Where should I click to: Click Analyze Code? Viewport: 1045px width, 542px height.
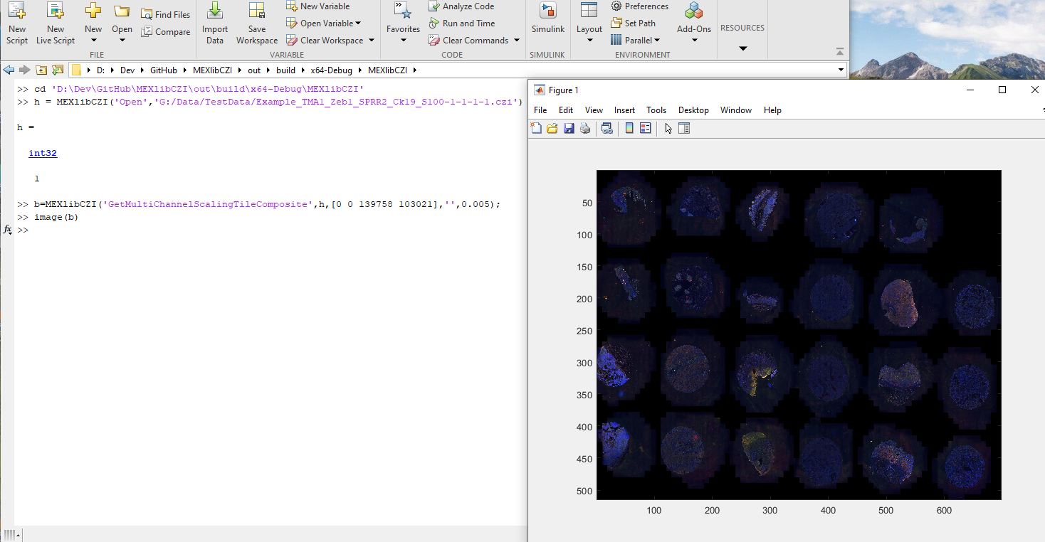point(461,6)
